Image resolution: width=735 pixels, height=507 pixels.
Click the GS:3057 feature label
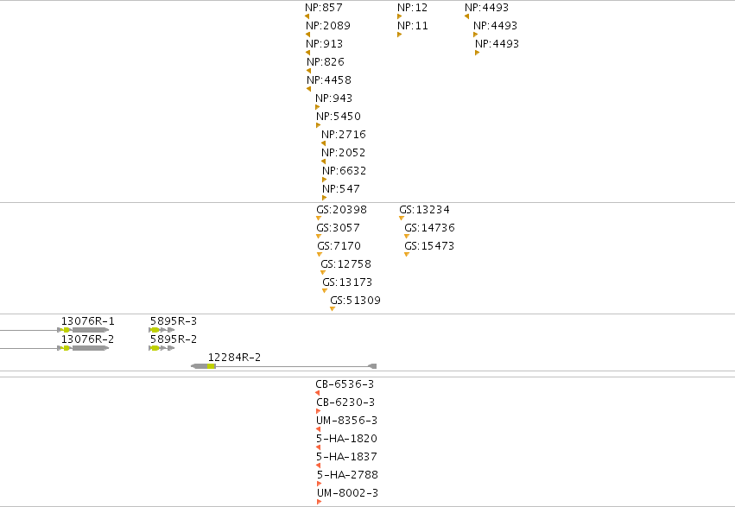pyautogui.click(x=338, y=228)
